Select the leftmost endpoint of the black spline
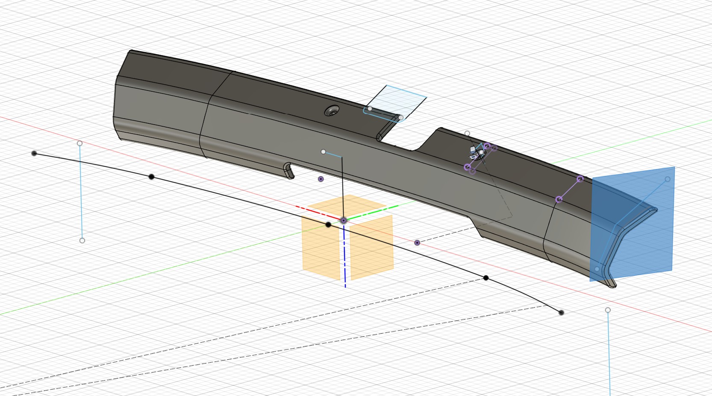The width and height of the screenshot is (712, 396). coord(34,153)
